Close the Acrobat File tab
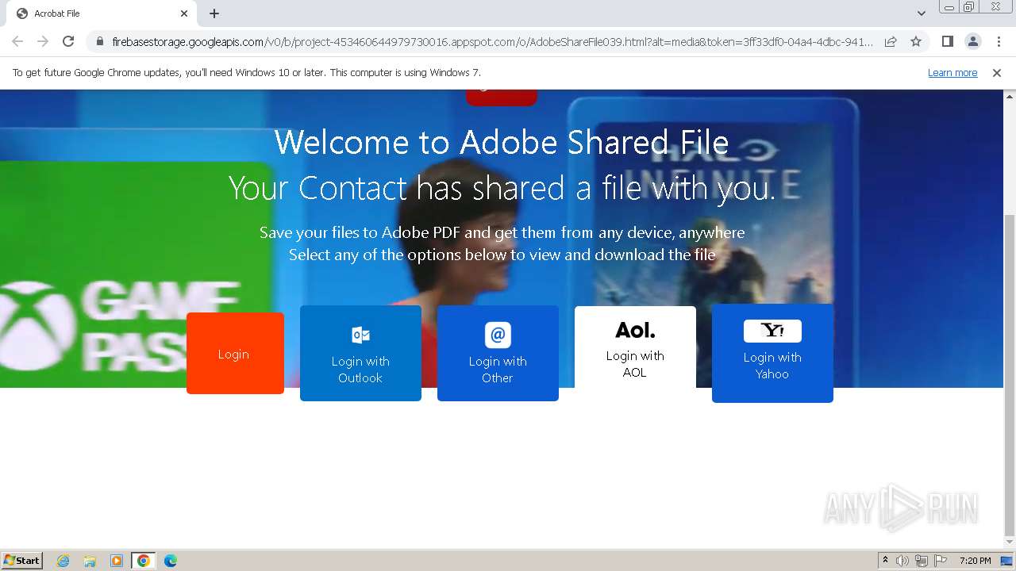Image resolution: width=1016 pixels, height=571 pixels. (184, 13)
